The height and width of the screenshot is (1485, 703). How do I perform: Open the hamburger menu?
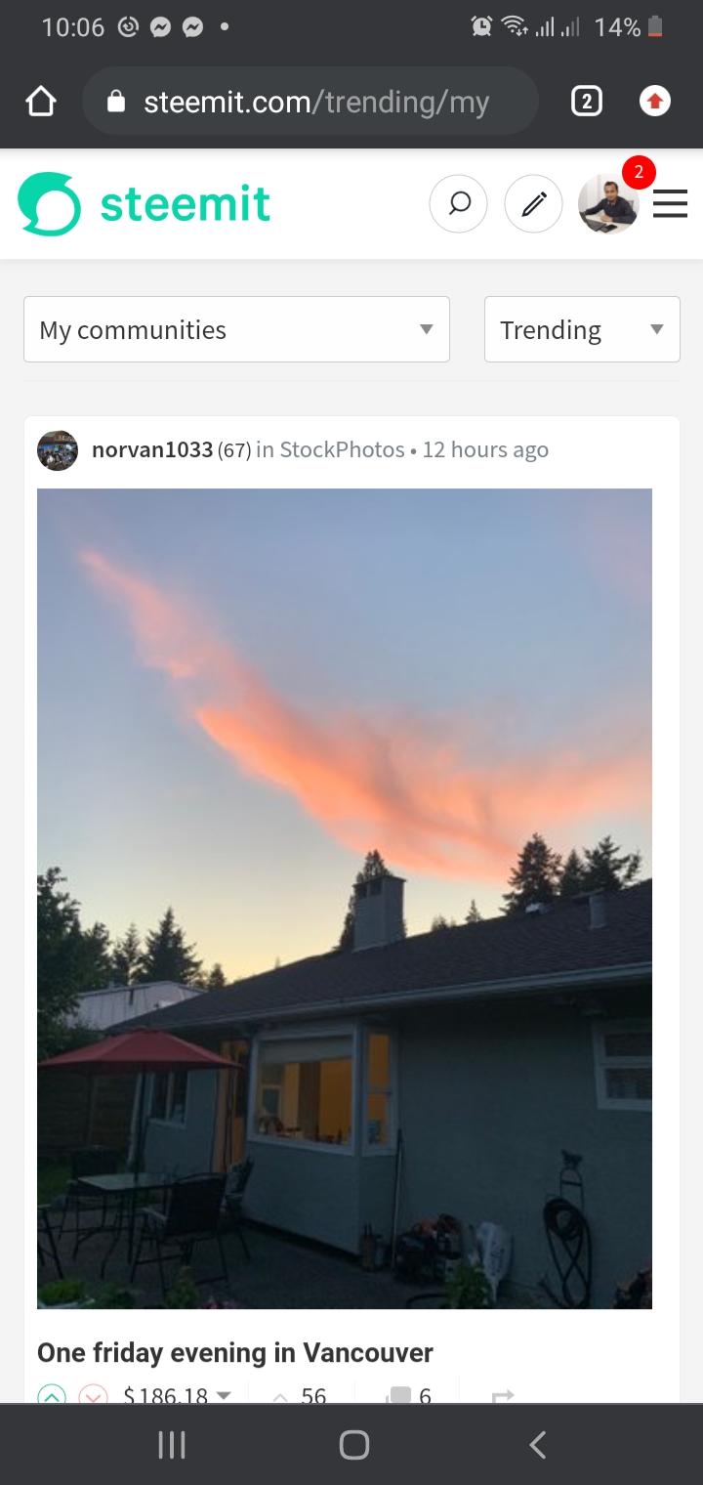pos(670,204)
